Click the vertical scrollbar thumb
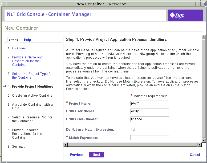Screen dimensions: 207x163 coord(204,88)
